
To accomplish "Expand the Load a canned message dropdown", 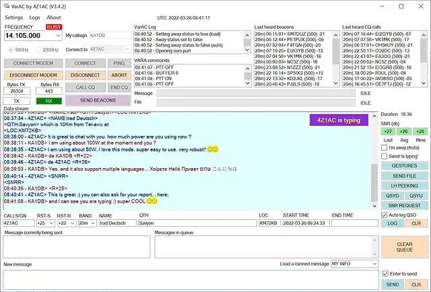I will 374,264.
